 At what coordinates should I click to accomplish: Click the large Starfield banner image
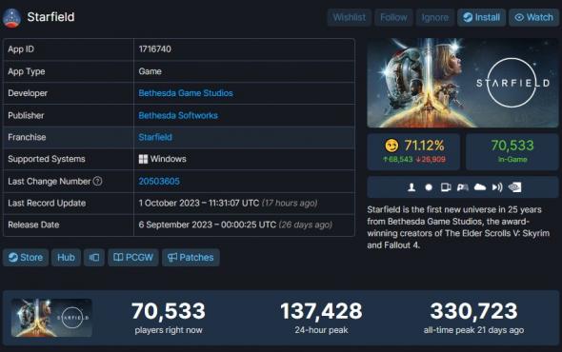(x=462, y=83)
